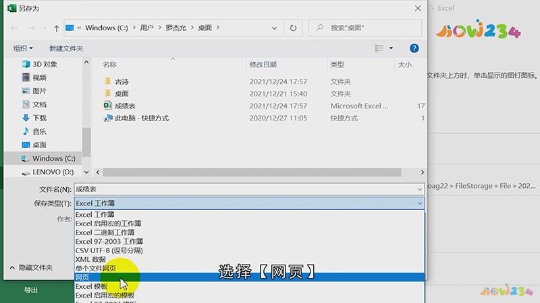Open the 桌面 folder in file list
This screenshot has height=303, width=540.
pos(122,94)
